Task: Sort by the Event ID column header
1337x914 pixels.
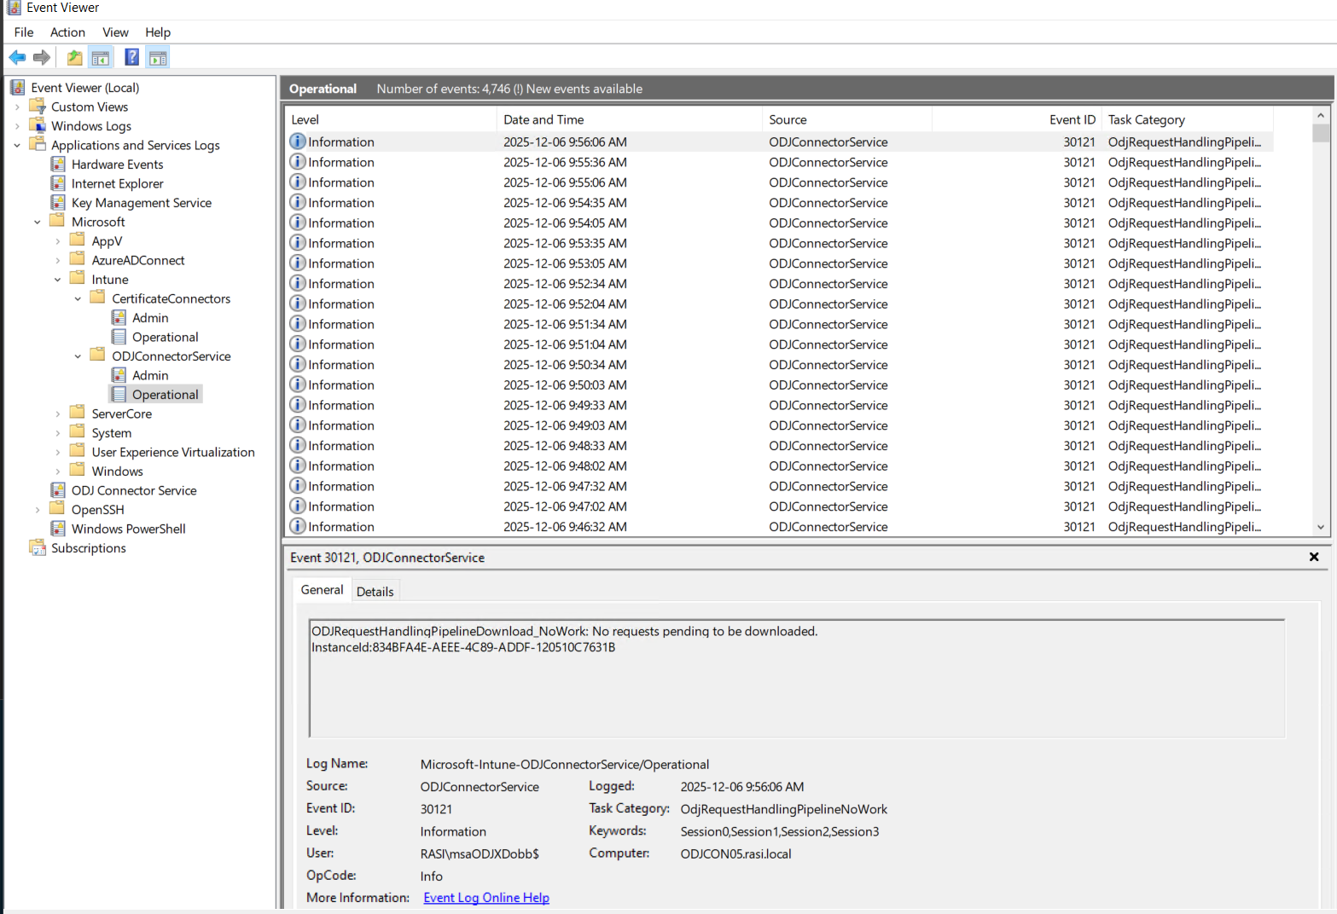Action: 1017,119
